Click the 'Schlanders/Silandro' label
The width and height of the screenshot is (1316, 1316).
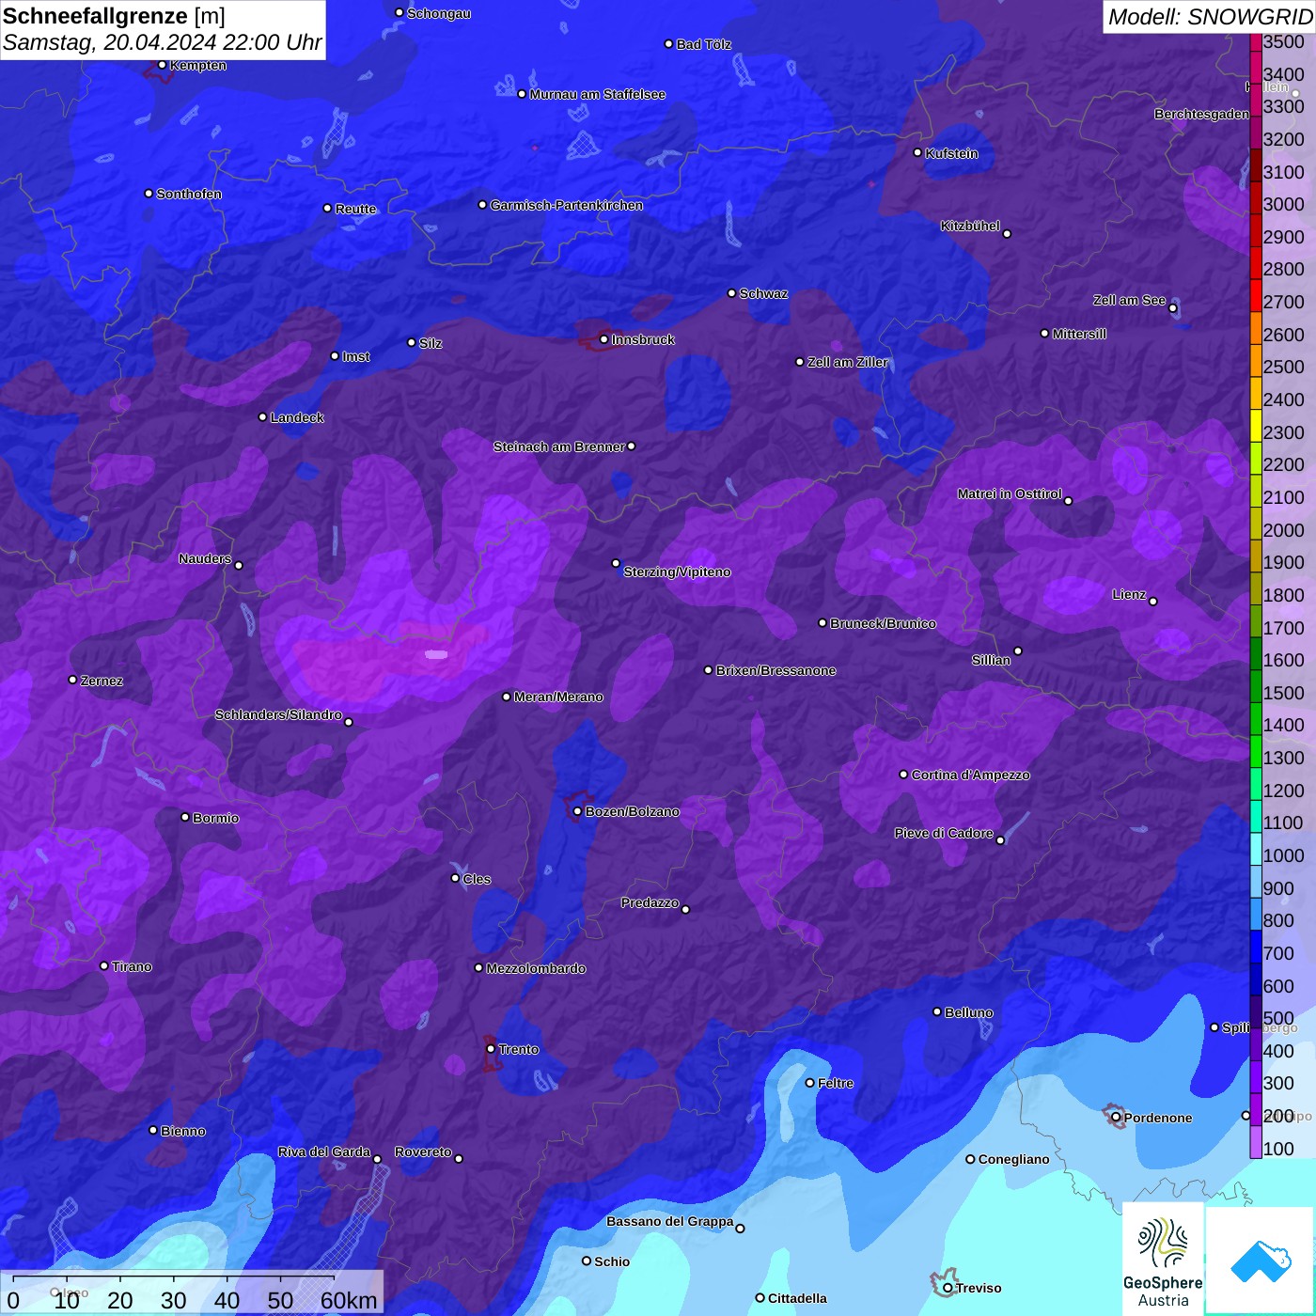278,714
